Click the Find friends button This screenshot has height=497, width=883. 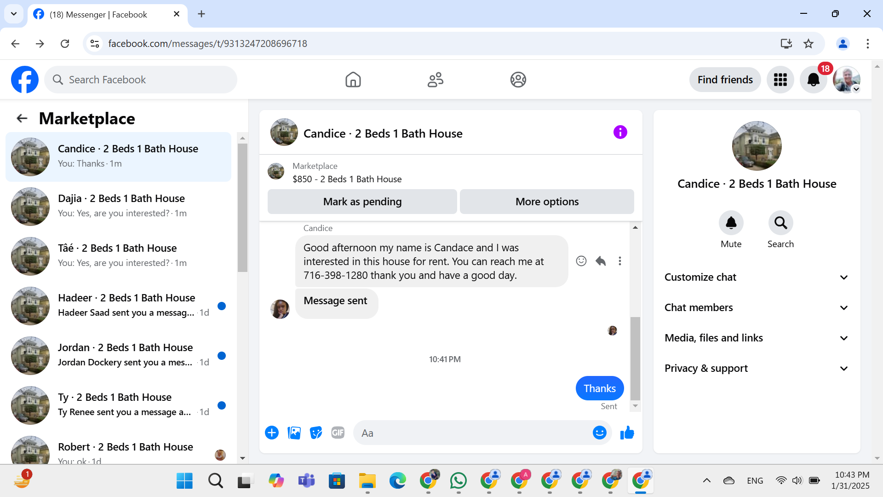725,80
